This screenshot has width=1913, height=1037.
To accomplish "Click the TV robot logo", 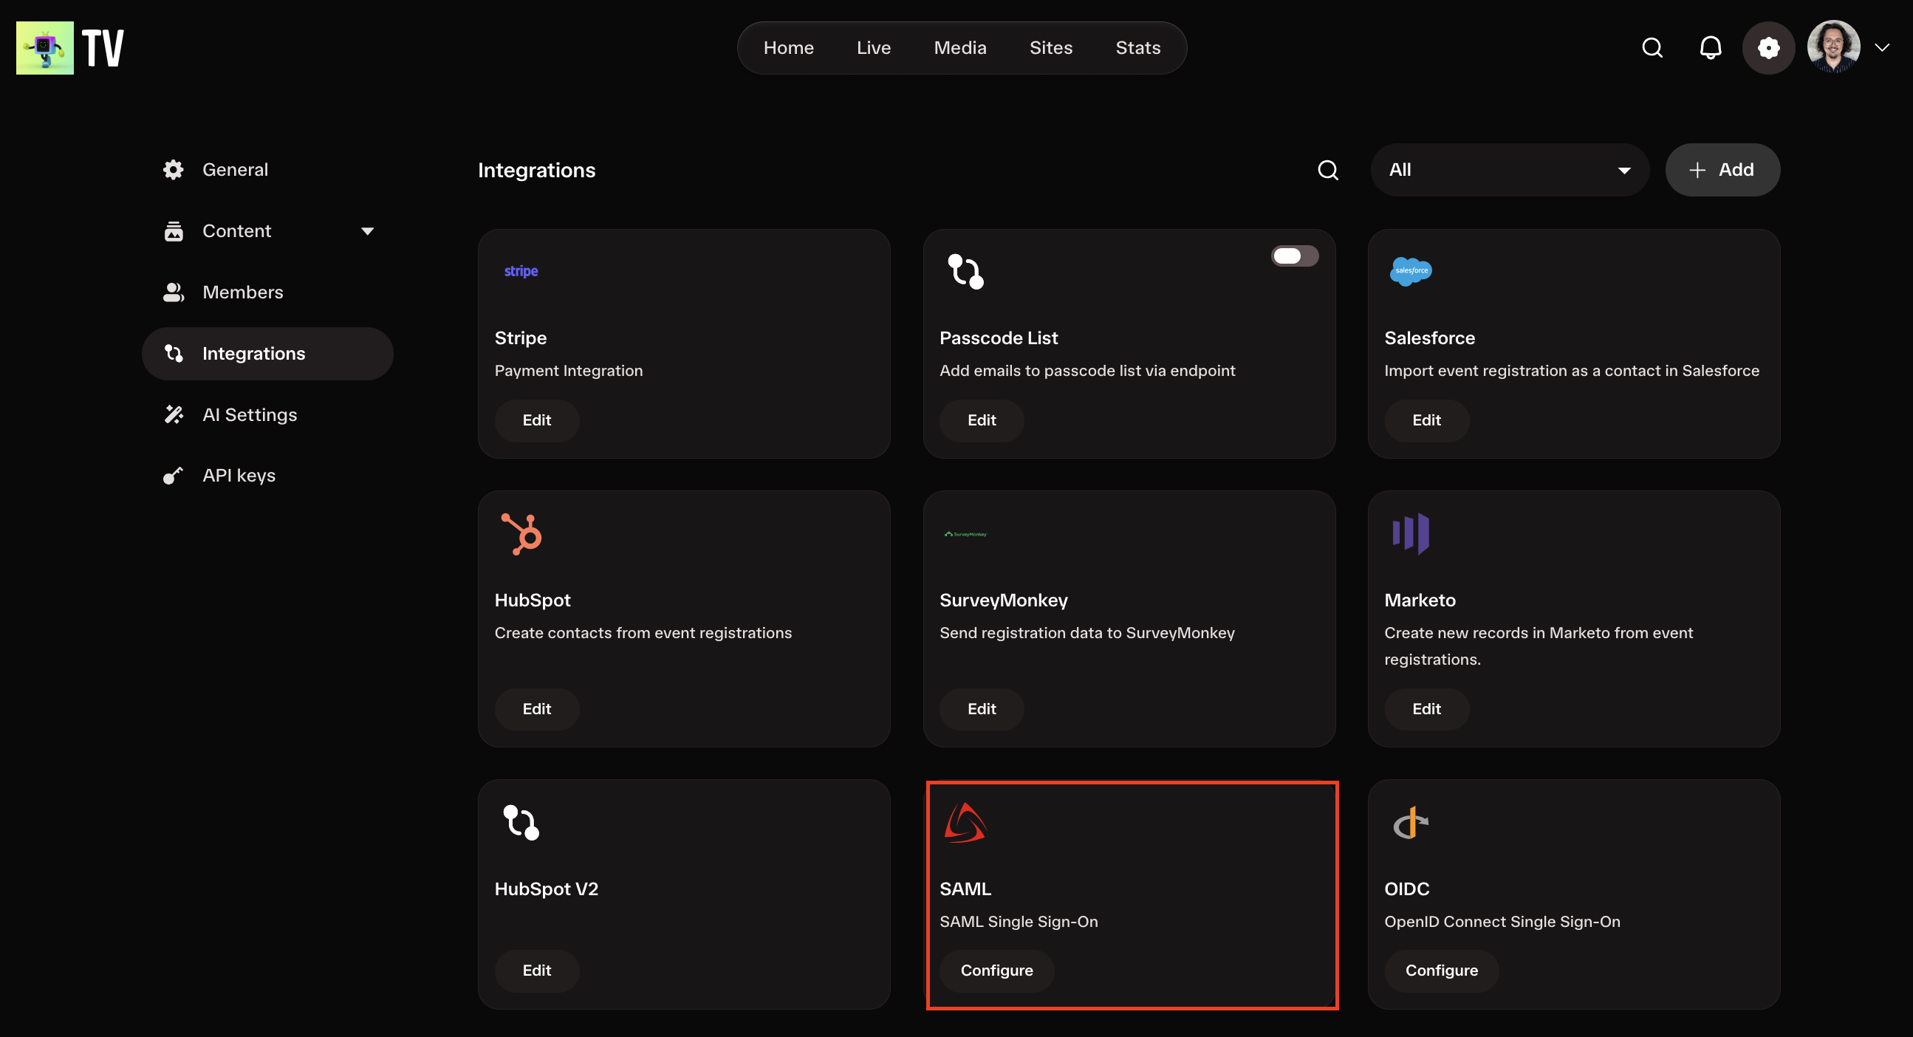I will click(x=44, y=47).
